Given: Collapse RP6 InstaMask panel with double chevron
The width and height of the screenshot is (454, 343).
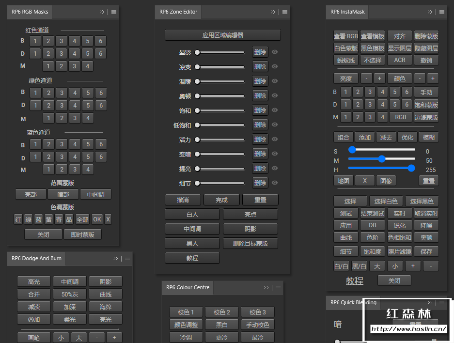Looking at the screenshot, I should pos(430,12).
